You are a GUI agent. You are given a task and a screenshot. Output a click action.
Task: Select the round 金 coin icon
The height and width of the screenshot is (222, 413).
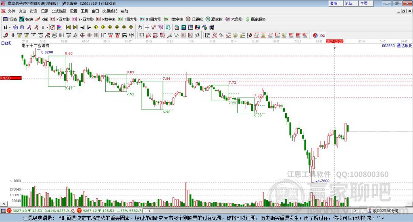click(235, 35)
